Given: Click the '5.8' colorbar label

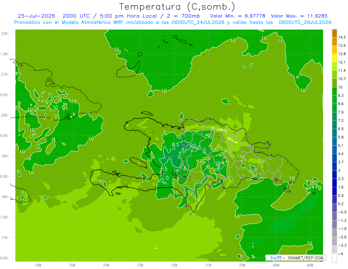Looking at the screenshot, I should [x=341, y=137].
